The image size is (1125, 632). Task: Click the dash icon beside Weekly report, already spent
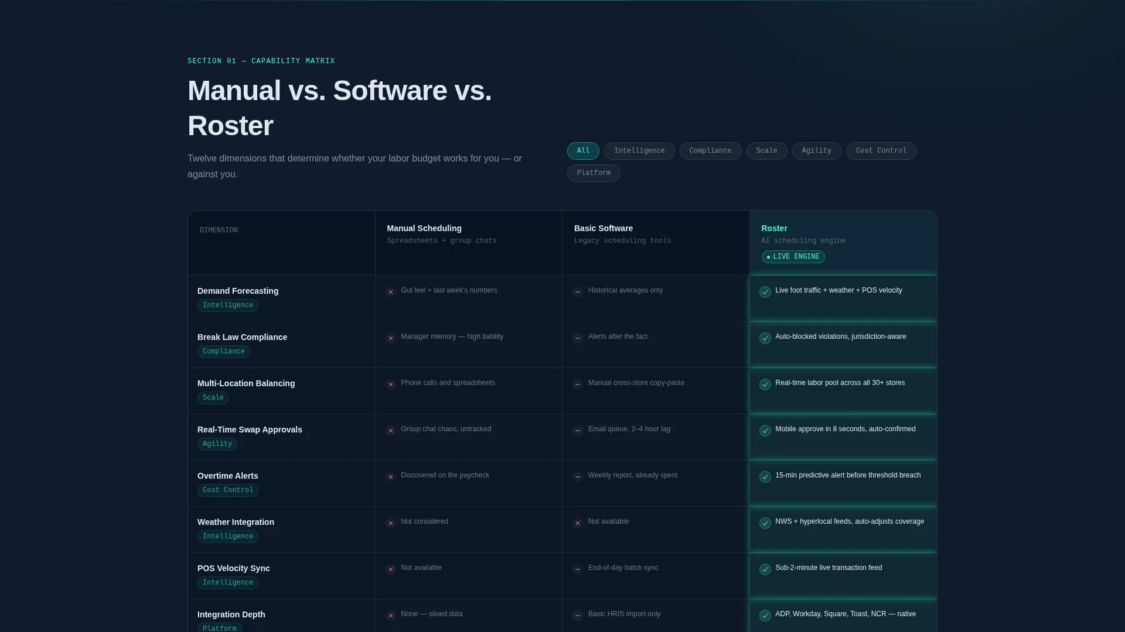click(578, 477)
